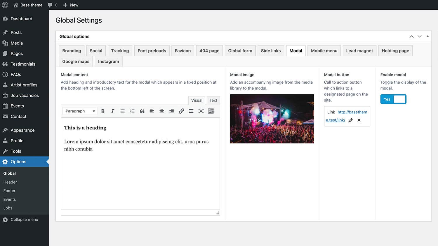Open the basetheme.test link
The image size is (438, 246).
352,112
